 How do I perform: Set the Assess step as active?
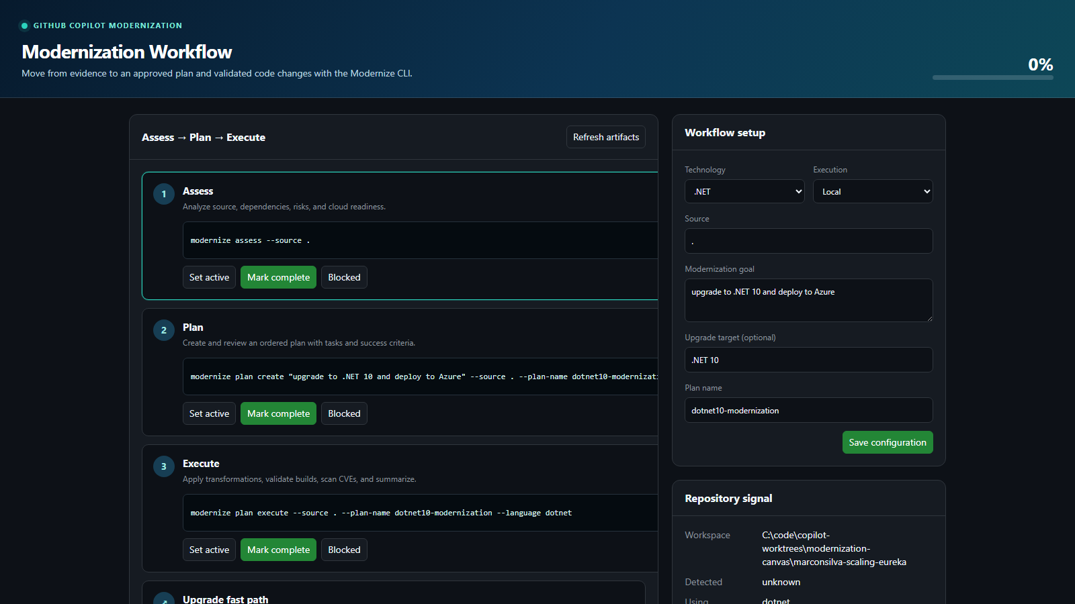209,277
